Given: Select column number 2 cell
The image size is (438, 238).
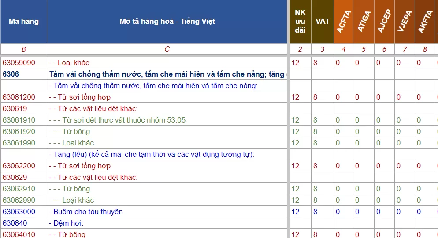Looking at the screenshot, I should coord(300,49).
